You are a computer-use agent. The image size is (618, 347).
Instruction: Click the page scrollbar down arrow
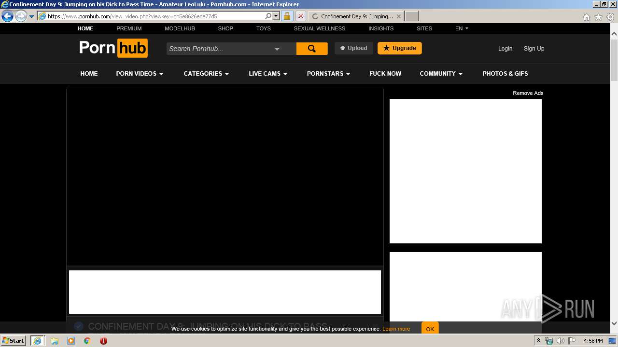tap(614, 323)
